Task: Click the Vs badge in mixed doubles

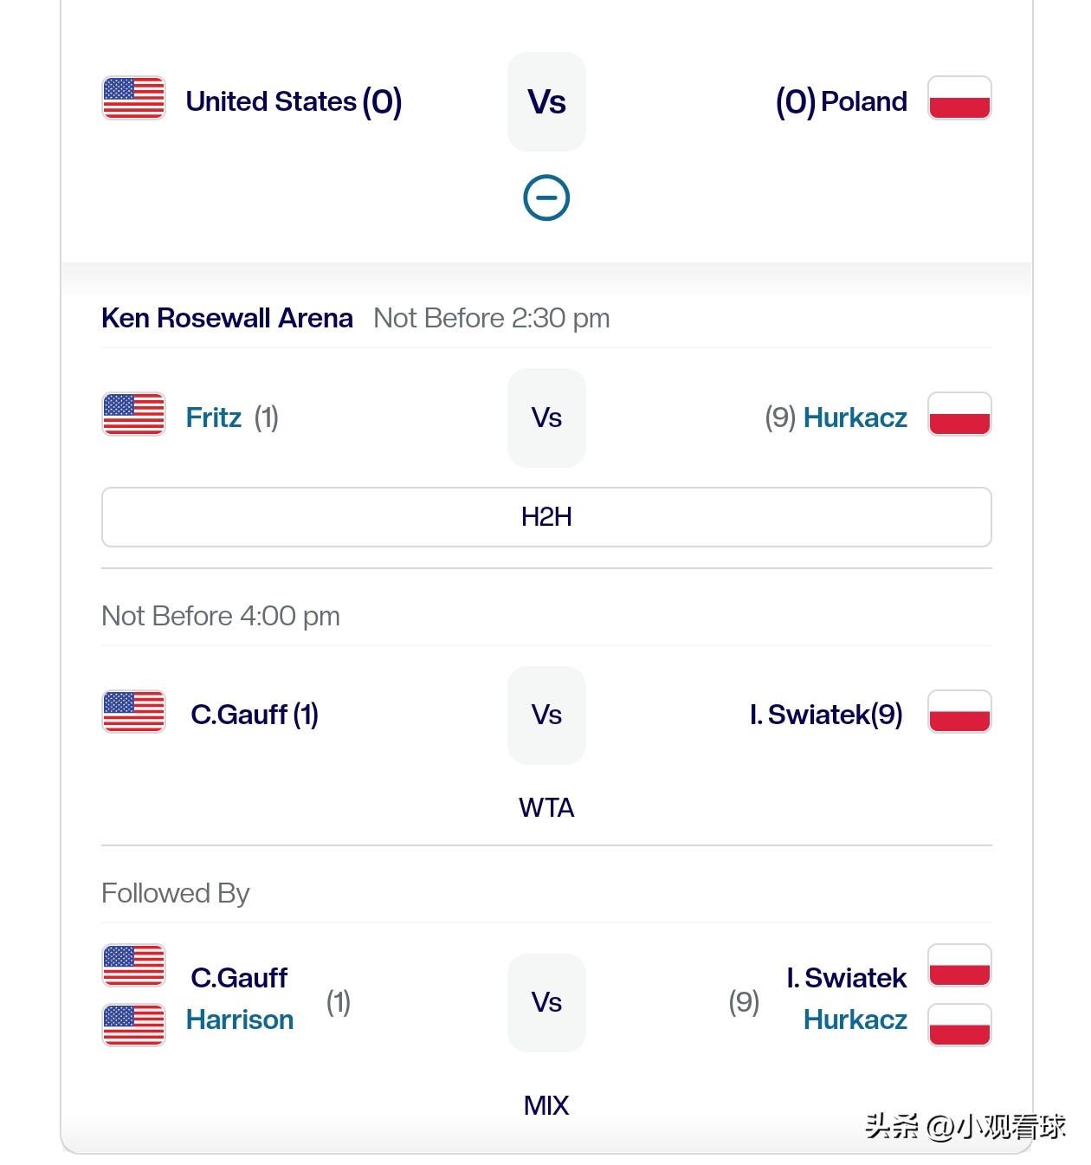Action: [546, 1003]
